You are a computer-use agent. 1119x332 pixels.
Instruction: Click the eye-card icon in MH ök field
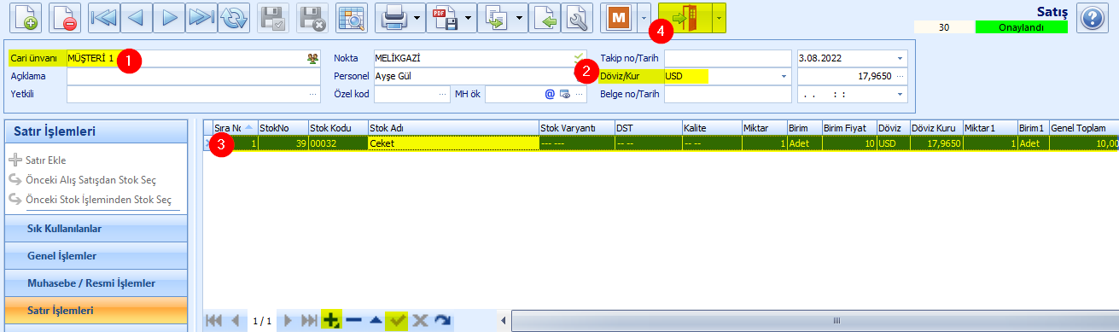pos(564,94)
